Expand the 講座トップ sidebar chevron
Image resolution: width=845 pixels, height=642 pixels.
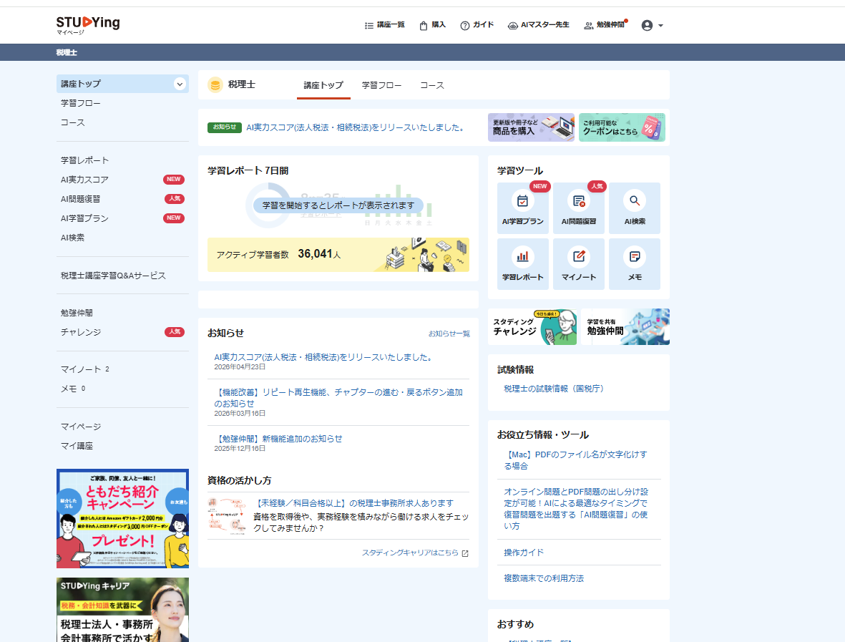tap(180, 84)
